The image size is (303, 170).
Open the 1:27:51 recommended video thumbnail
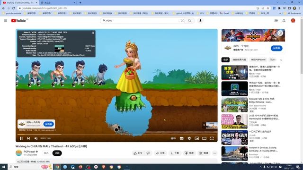[x=235, y=72]
